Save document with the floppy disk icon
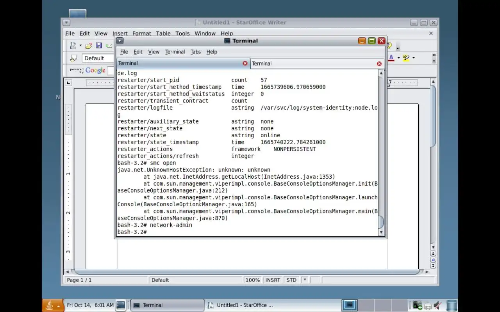The width and height of the screenshot is (500, 312). 98,46
